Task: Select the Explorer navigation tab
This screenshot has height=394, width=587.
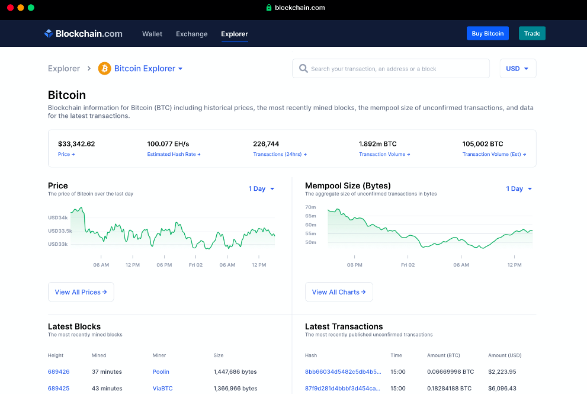Action: click(235, 34)
